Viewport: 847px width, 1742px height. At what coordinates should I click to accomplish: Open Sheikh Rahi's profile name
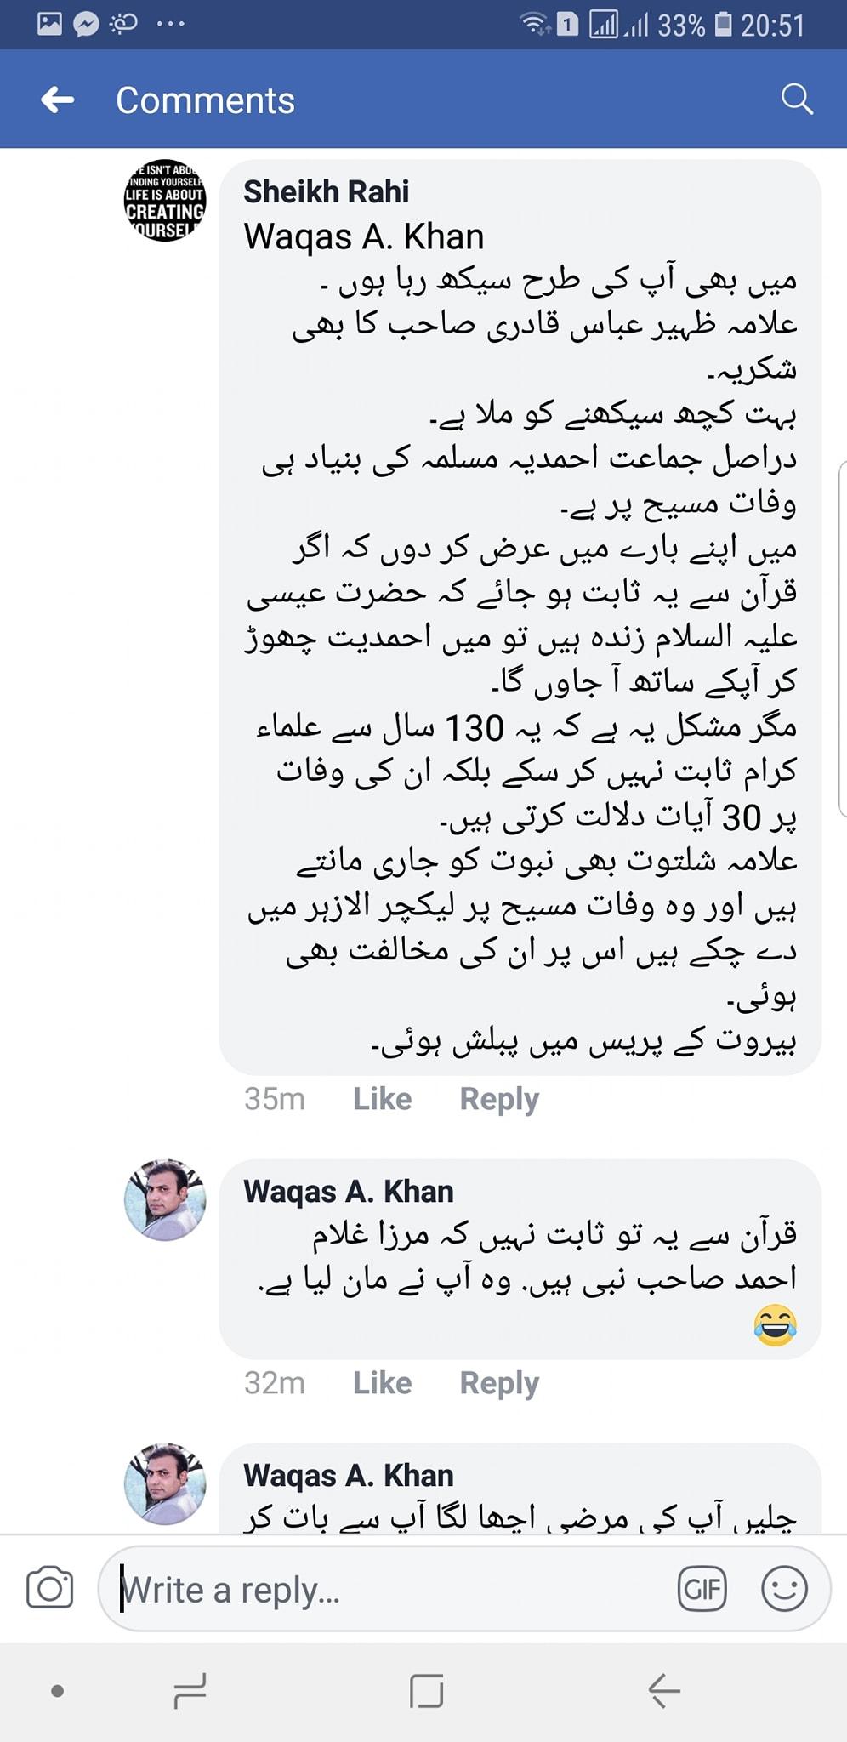click(x=327, y=192)
